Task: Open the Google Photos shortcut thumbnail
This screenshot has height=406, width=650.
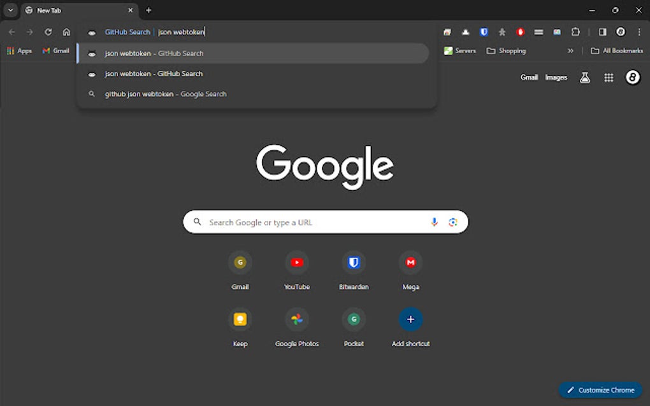Action: 297,319
